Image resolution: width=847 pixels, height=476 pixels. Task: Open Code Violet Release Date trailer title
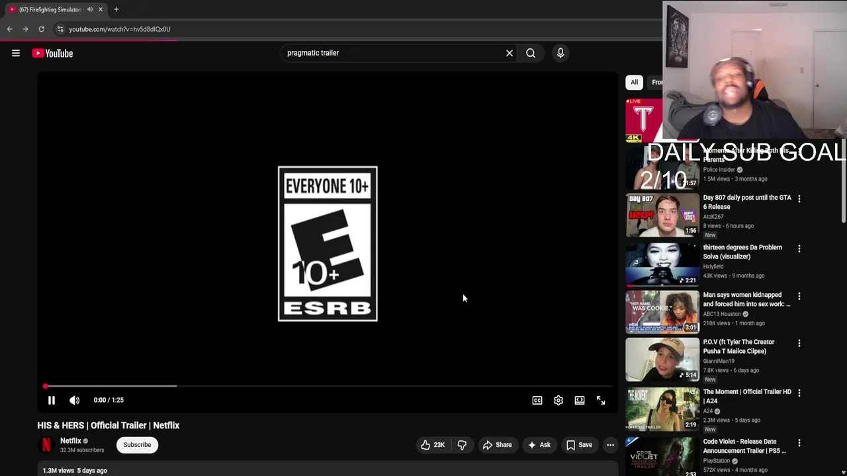click(x=744, y=446)
